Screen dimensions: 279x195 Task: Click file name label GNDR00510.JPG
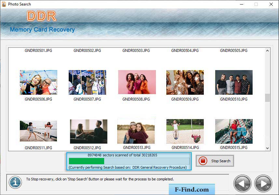234,99
